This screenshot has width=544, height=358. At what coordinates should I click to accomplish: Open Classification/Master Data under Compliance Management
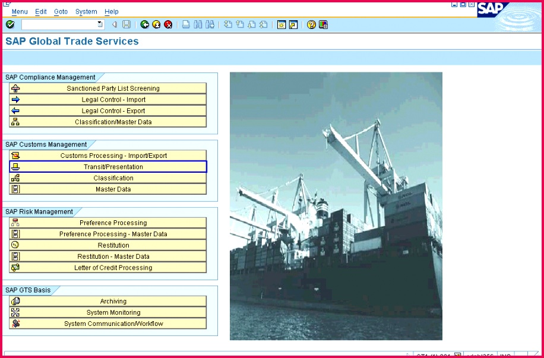pos(108,122)
